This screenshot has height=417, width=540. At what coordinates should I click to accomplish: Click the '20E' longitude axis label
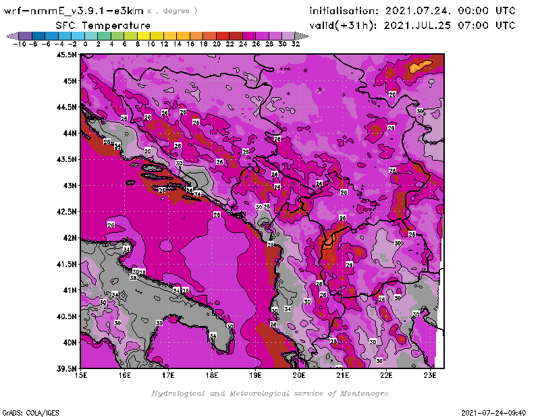299,375
